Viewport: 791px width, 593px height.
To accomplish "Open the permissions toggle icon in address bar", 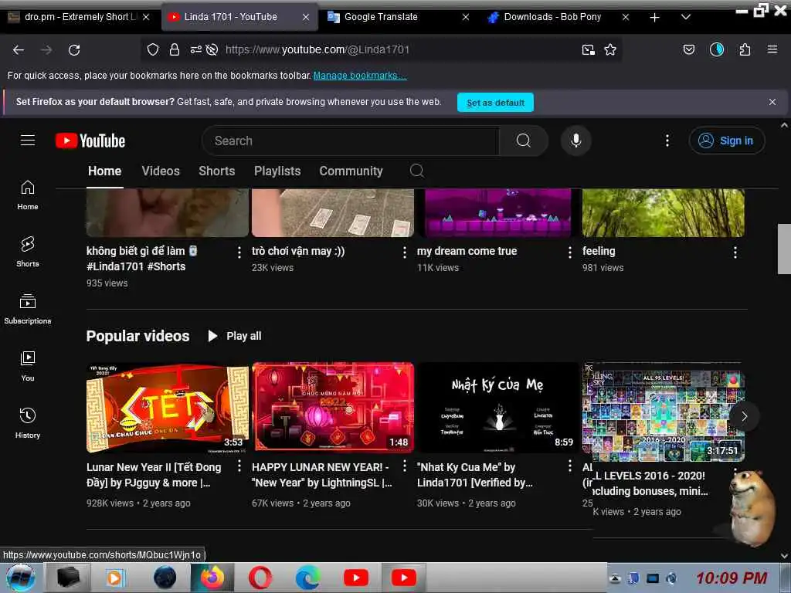I will click(196, 49).
